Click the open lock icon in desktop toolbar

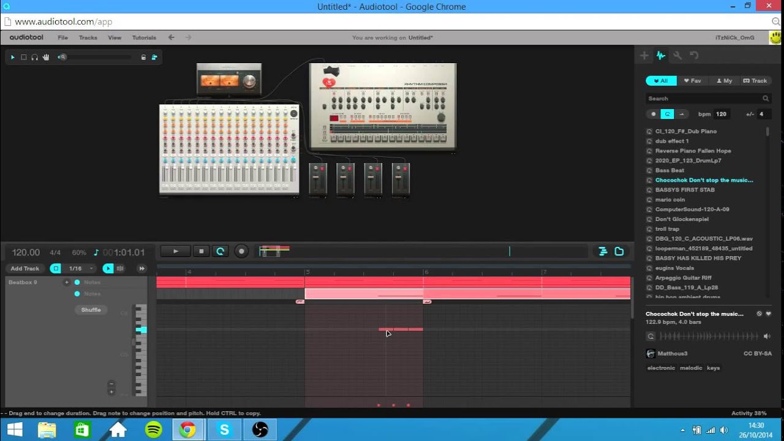click(154, 57)
